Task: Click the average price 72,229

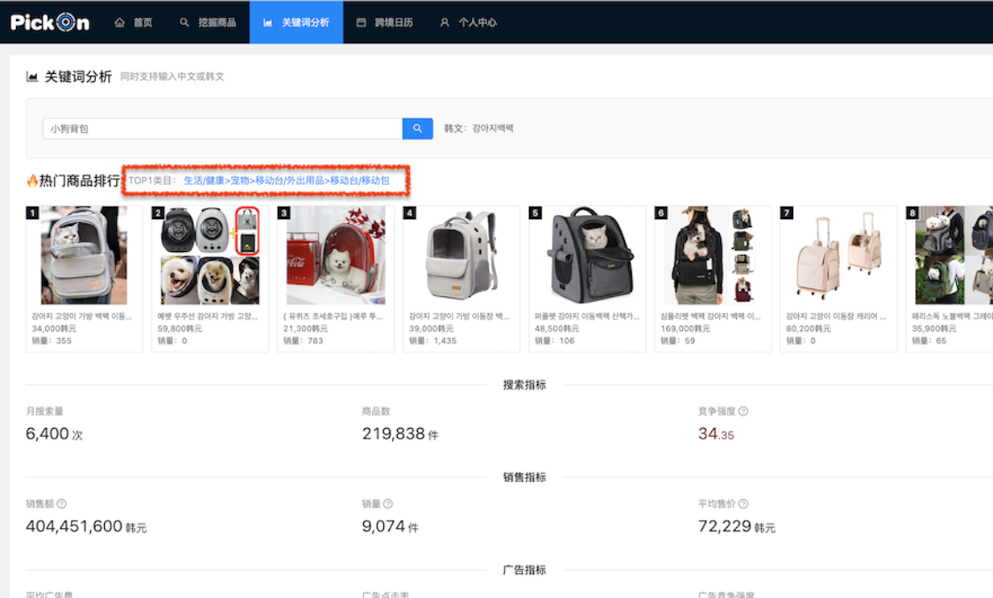Action: click(x=725, y=526)
